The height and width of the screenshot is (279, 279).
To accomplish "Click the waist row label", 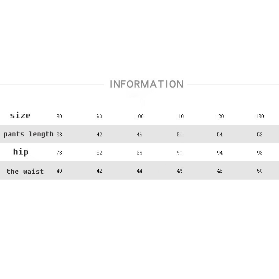I will click(25, 171).
